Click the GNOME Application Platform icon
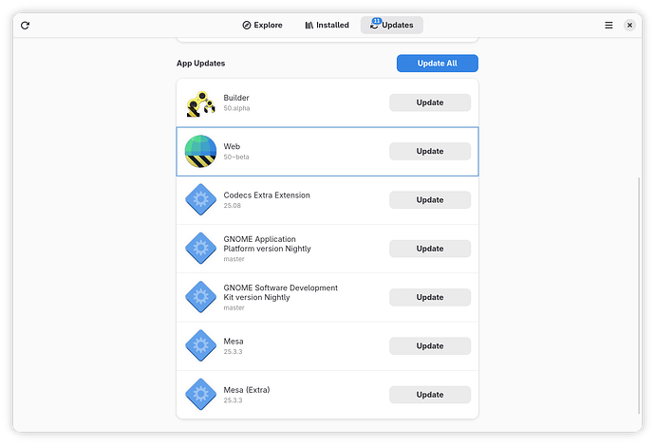Screen dimensions: 655x445 click(200, 249)
